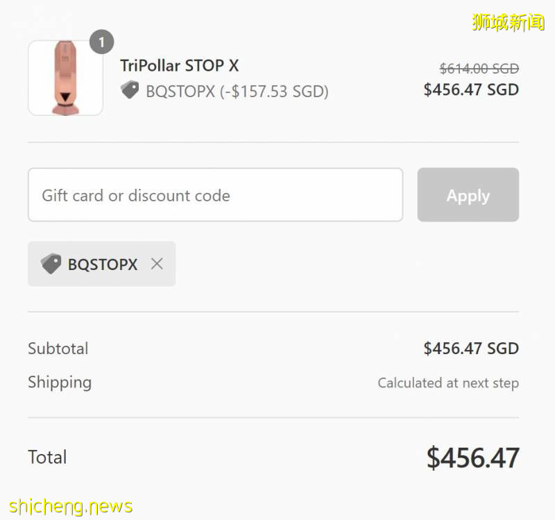Click the Calculated at next step text
Image resolution: width=555 pixels, height=520 pixels.
448,383
